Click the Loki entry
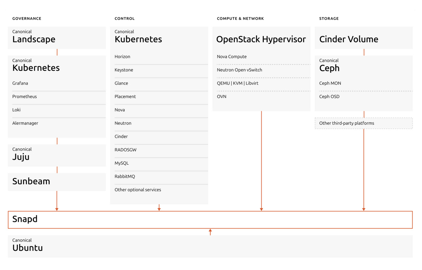 (x=16, y=110)
